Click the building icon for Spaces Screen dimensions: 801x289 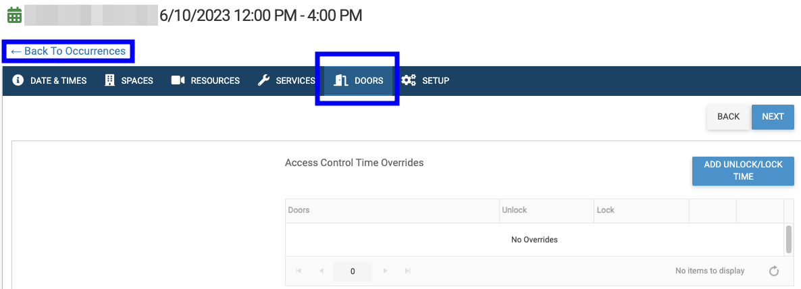109,80
